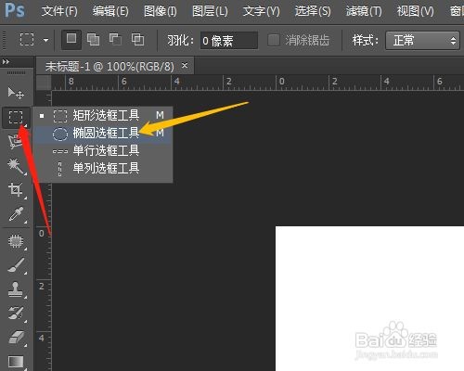Open the 选择(S) menu
464x371 pixels.
[x=313, y=11]
